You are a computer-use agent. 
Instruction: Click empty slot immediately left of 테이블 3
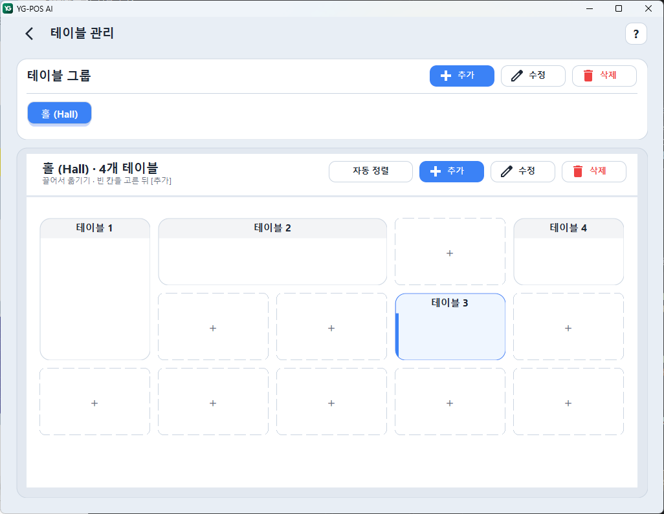click(x=331, y=326)
